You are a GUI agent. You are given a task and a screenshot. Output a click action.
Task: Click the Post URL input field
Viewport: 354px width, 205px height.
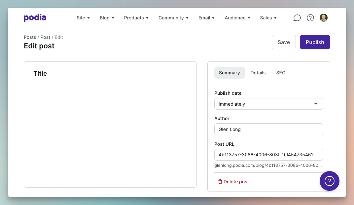pos(268,155)
